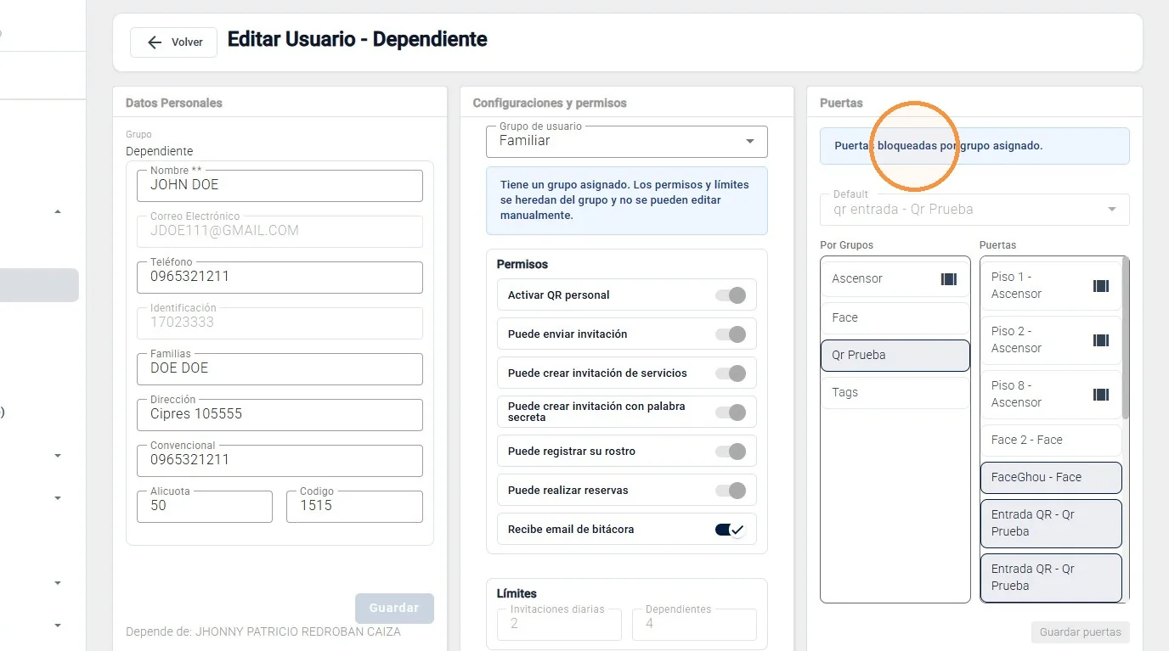This screenshot has width=1169, height=651.
Task: Click the 'Depende de: JHONNY PATRICIO REDROBAN CAIZA' text
Action: (x=263, y=631)
